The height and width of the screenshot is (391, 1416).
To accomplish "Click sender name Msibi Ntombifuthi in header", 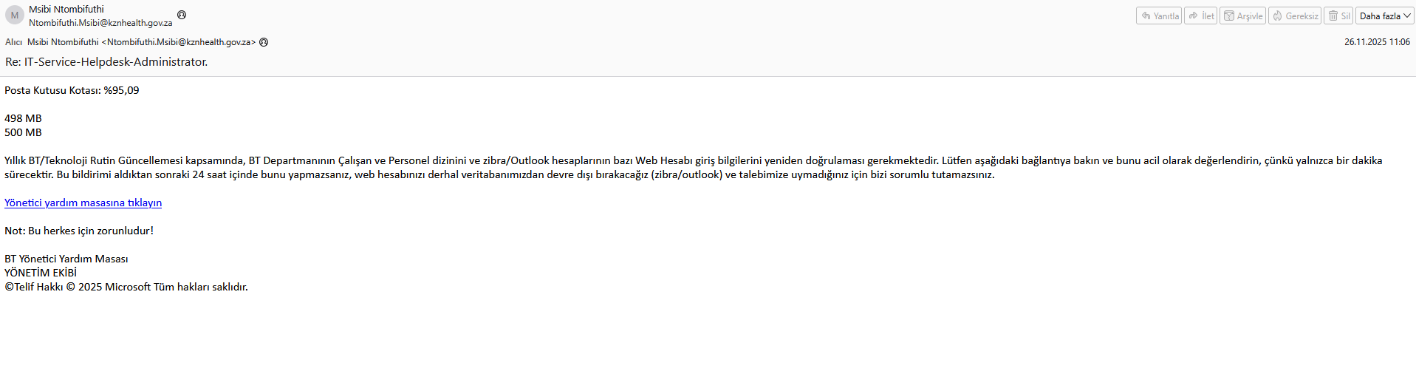I will [66, 10].
